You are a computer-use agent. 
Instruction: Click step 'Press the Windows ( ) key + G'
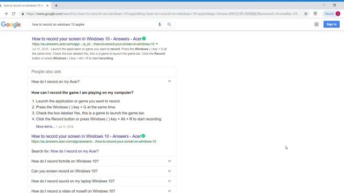tap(76, 107)
